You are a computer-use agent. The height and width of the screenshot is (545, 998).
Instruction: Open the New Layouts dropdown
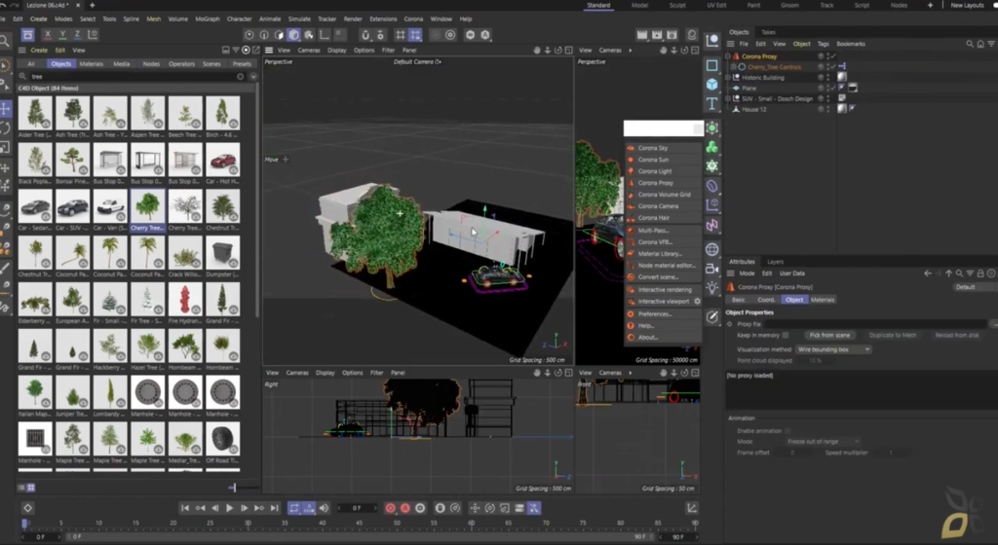970,5
